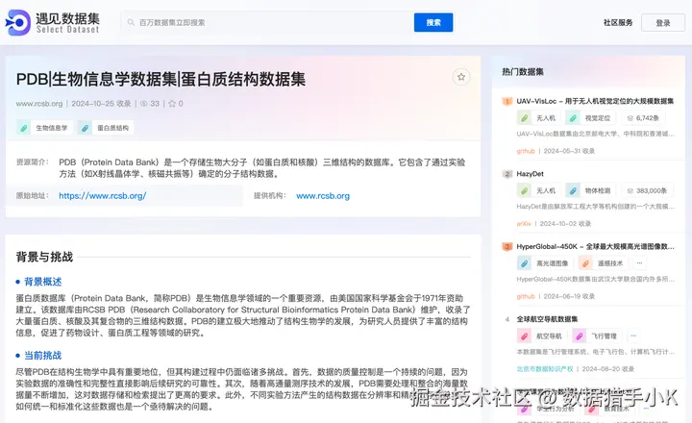692x423 pixels.
Task: Click the 背景与挑战 section title
Action: click(44, 257)
